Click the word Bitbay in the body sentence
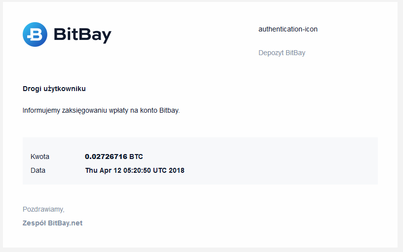This screenshot has width=403, height=252. pyautogui.click(x=169, y=110)
